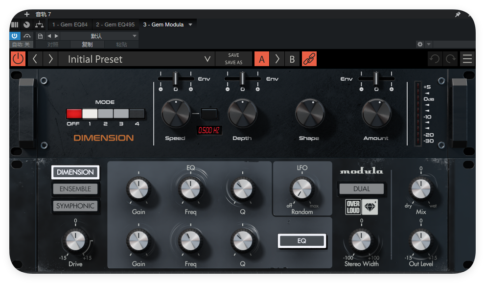Screen dimensions: 485x283
Task: Choose the ENSEMBLE effect type
Action: pos(75,189)
